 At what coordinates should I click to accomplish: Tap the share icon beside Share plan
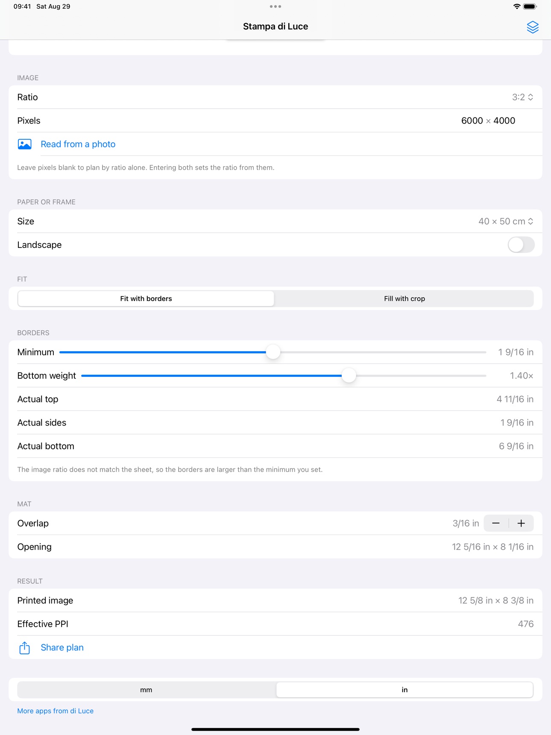pyautogui.click(x=25, y=648)
